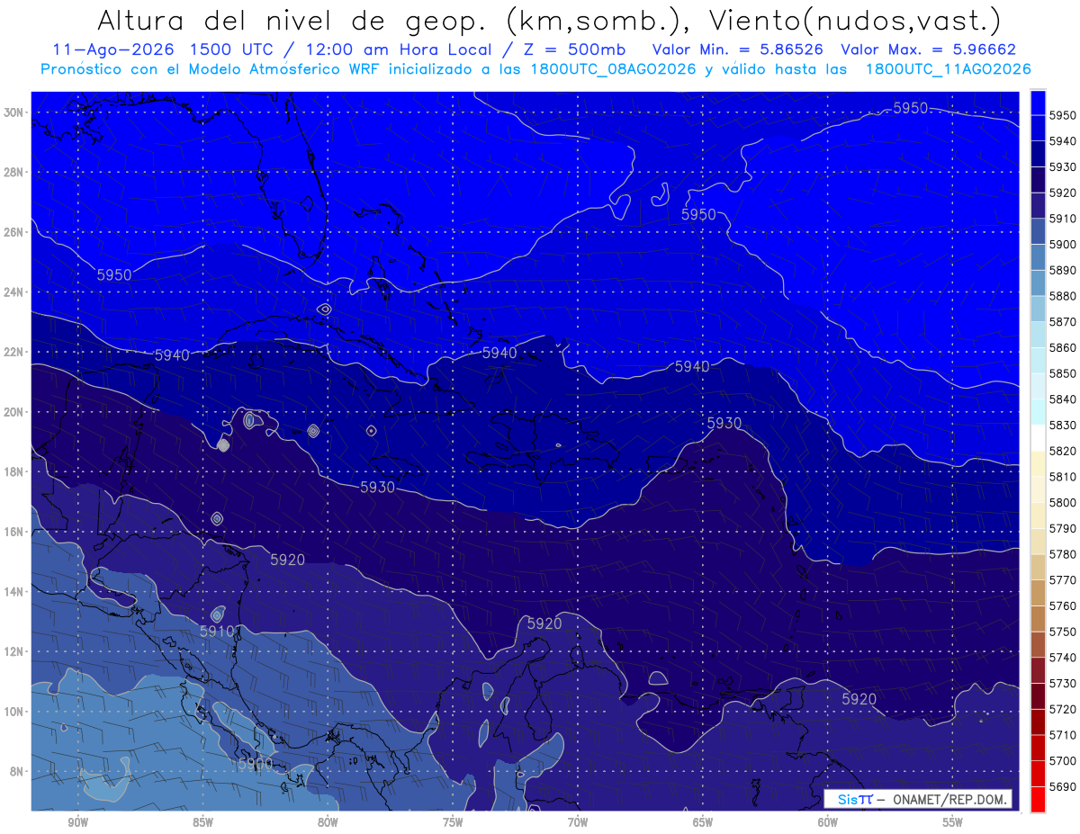The image size is (1080, 834).
Task: Pick the dark red swatch between 5710 and 5720
Action: coord(1038,721)
